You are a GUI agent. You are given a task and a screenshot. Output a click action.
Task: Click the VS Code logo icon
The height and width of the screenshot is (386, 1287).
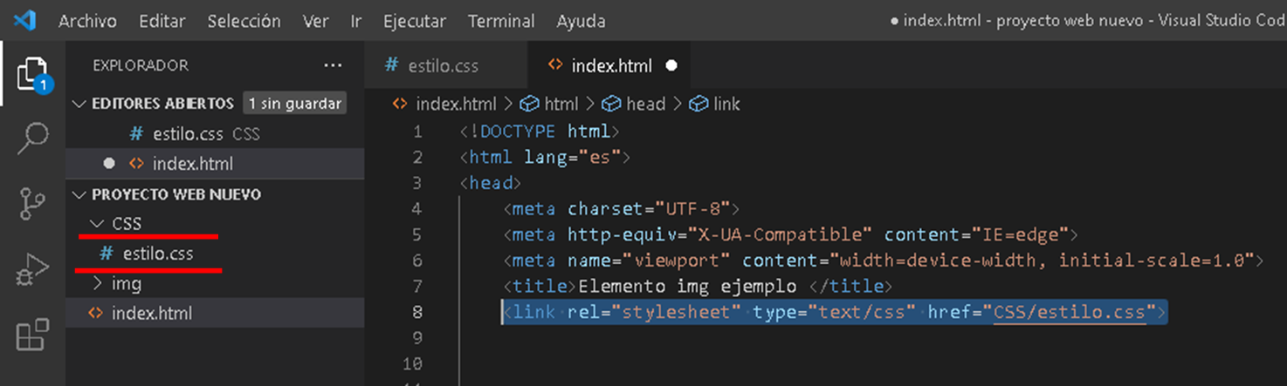(24, 20)
